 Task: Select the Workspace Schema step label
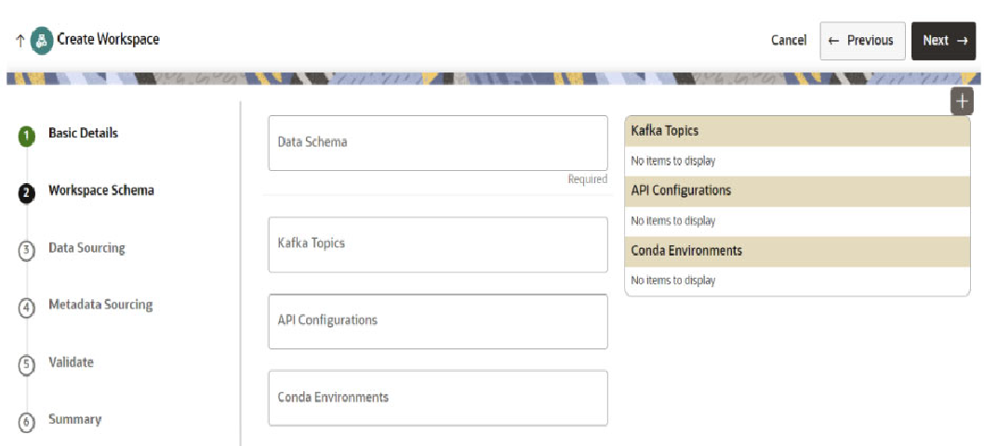(x=101, y=190)
